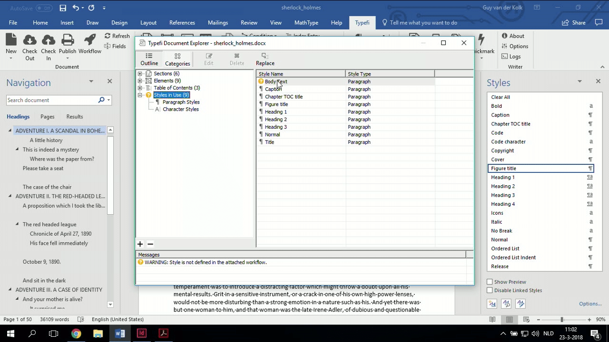The height and width of the screenshot is (342, 609).
Task: Switch to Pages tab in Navigation pane
Action: (x=47, y=116)
